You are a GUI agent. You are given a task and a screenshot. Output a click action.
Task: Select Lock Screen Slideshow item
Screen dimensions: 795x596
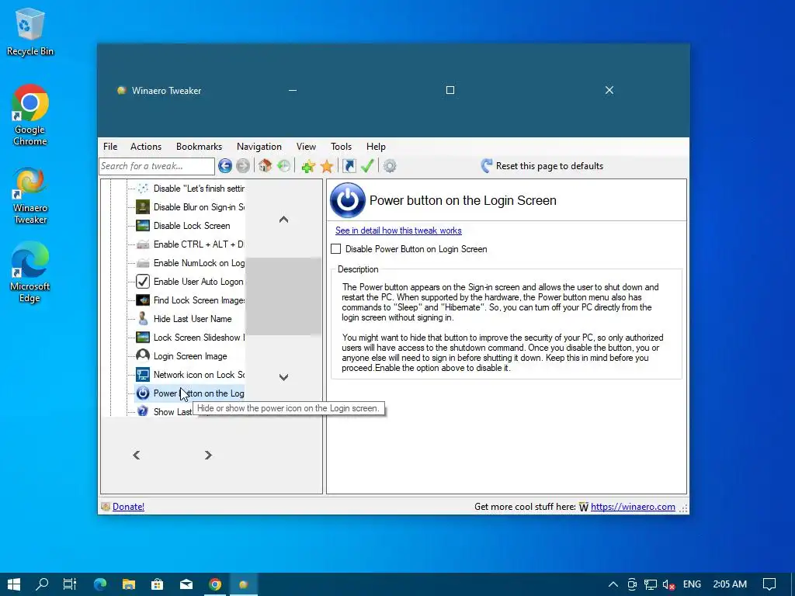[x=190, y=338]
